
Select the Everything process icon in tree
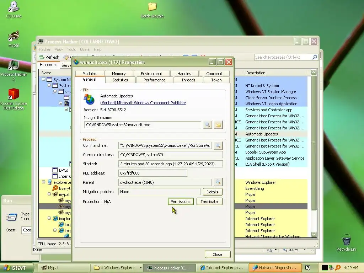[x=55, y=188]
